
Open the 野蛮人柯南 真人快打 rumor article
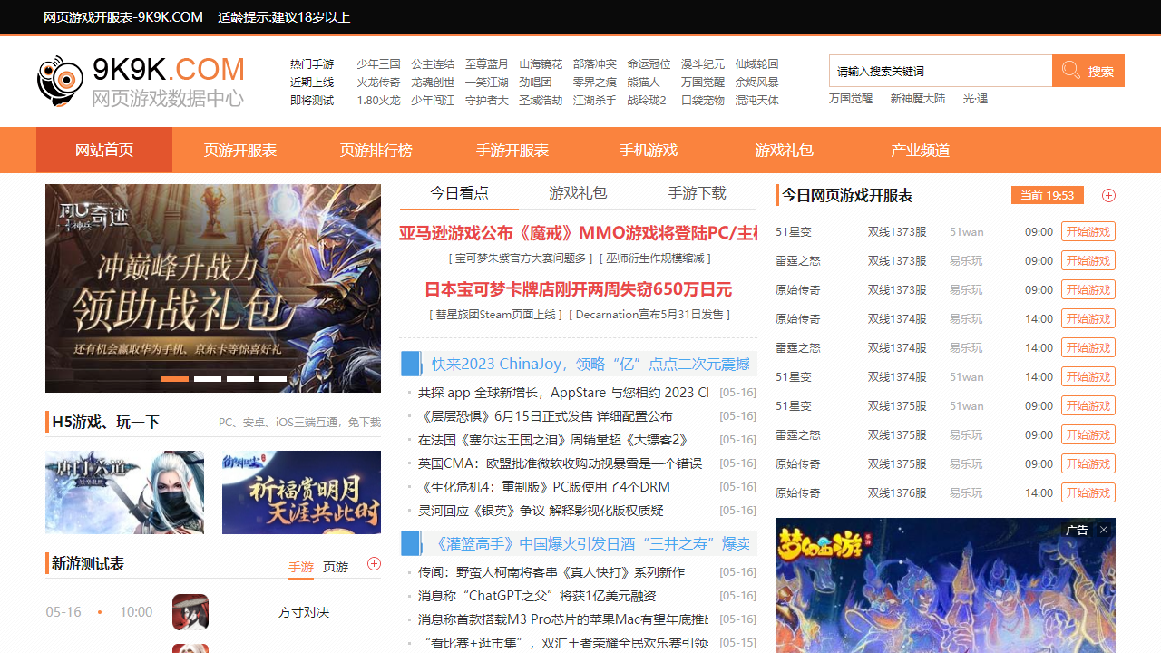point(551,572)
